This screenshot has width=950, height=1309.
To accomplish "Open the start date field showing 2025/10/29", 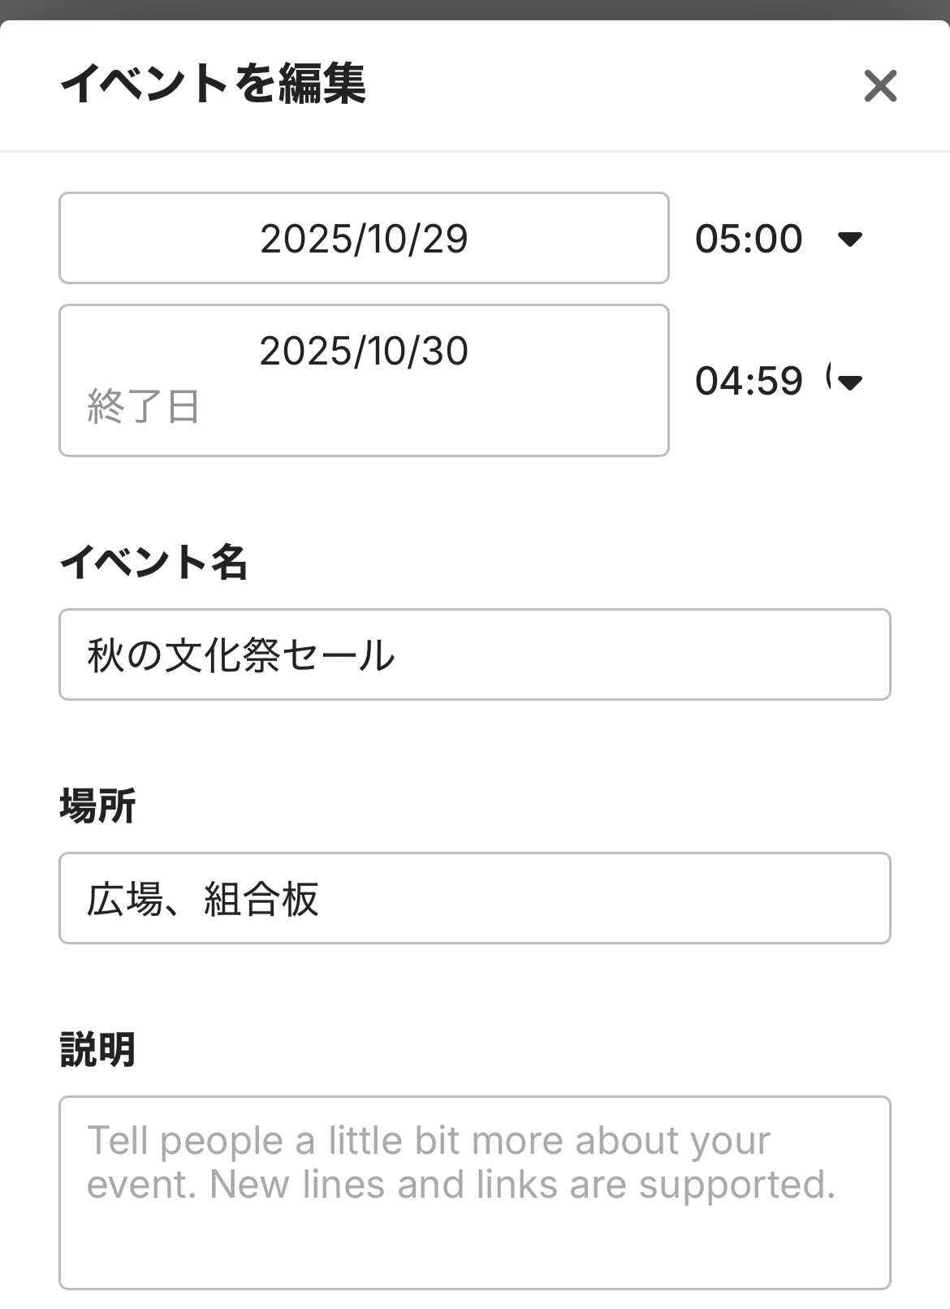I will click(x=364, y=239).
